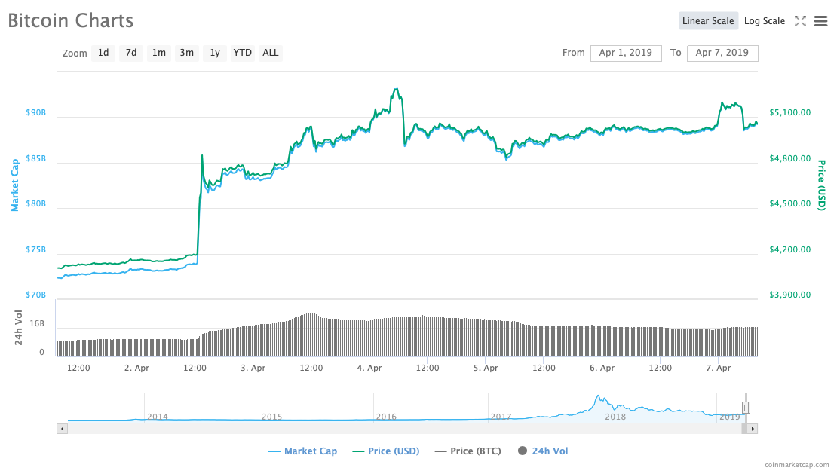Click the $70B market cap axis label

[36, 295]
